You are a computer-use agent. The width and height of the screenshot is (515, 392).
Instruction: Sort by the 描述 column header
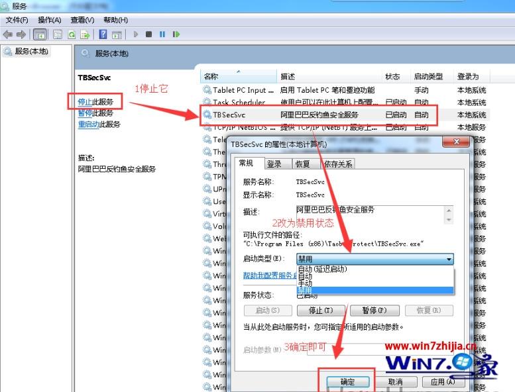[x=329, y=76]
